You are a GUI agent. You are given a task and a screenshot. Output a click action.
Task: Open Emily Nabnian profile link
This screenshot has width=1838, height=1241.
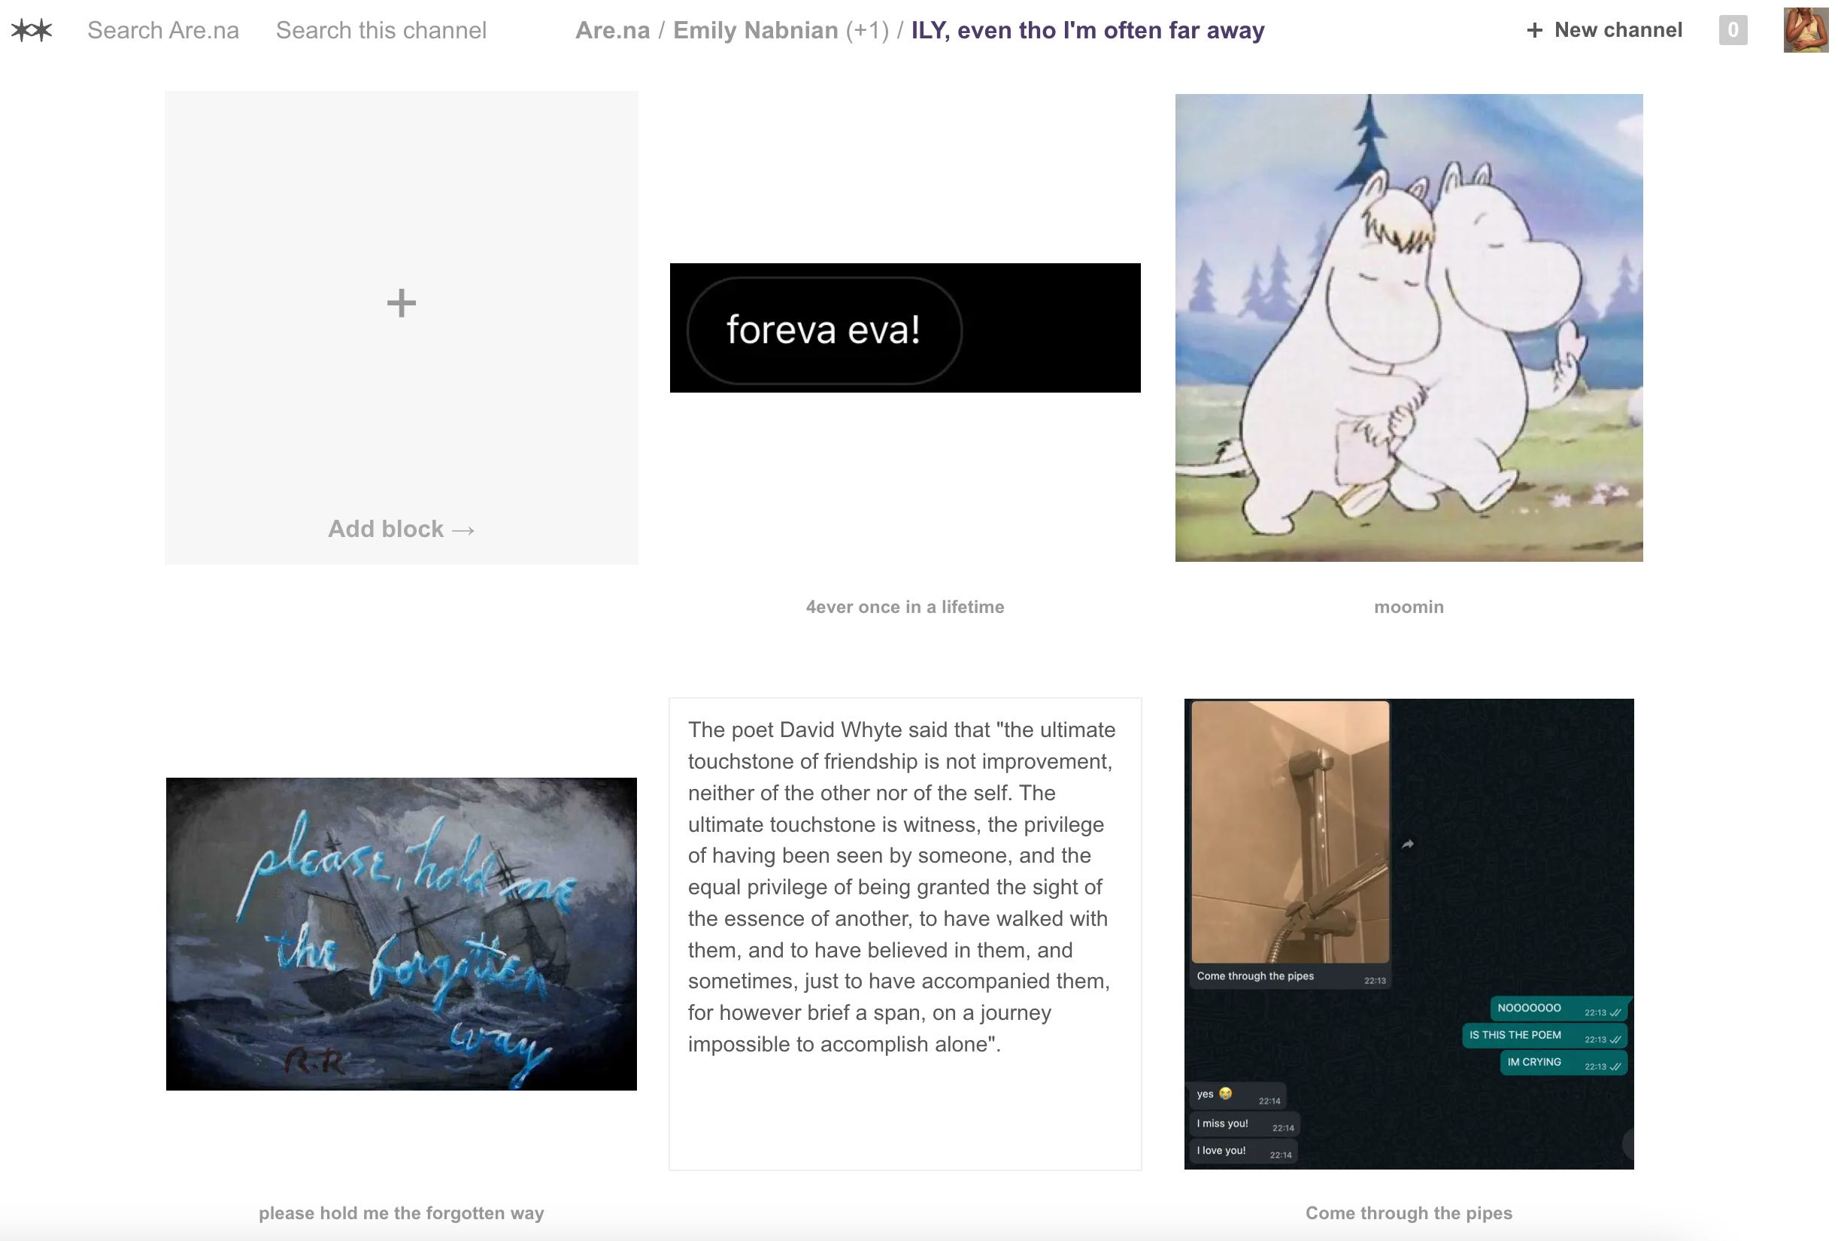point(755,30)
